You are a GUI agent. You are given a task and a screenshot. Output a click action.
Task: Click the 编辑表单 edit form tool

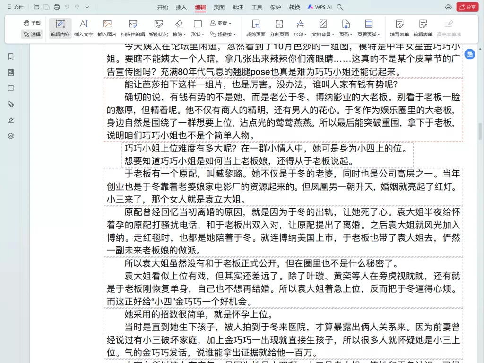pyautogui.click(x=423, y=28)
